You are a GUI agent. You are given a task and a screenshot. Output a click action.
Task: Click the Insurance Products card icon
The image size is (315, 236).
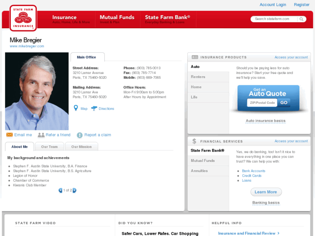[x=195, y=57]
